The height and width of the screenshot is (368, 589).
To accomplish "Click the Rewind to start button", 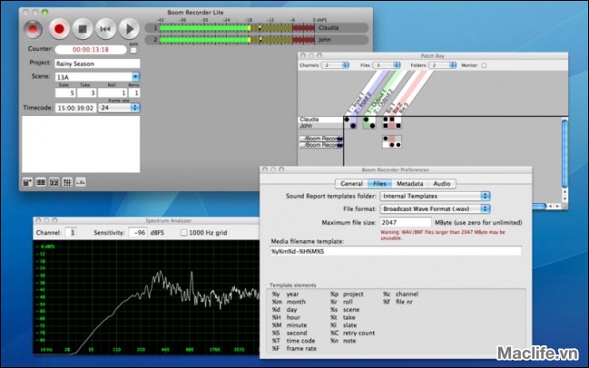I will pos(105,28).
